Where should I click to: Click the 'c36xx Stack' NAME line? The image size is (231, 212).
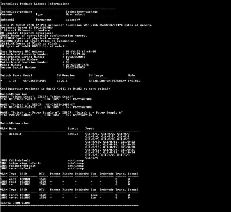click(x=37, y=97)
